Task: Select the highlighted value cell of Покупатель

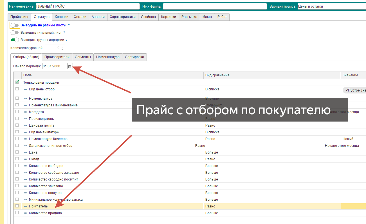Action: point(353,206)
